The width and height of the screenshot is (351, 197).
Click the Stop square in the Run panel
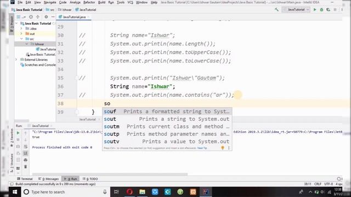point(18,140)
